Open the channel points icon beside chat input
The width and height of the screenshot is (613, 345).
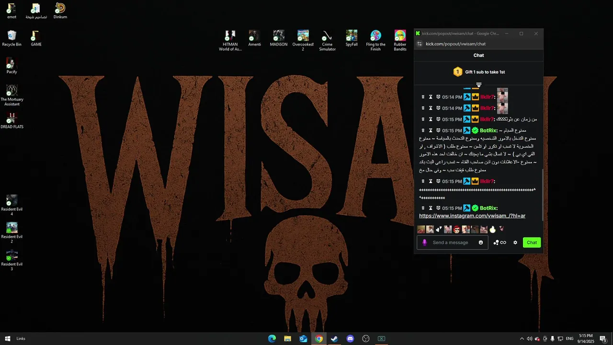499,242
